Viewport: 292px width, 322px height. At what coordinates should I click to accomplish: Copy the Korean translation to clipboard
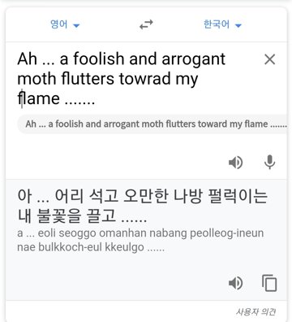pyautogui.click(x=269, y=283)
